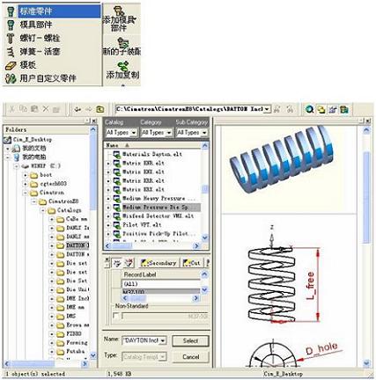This screenshot has height=380, width=376.
Task: Switch to the Cut tab
Action: point(191,263)
